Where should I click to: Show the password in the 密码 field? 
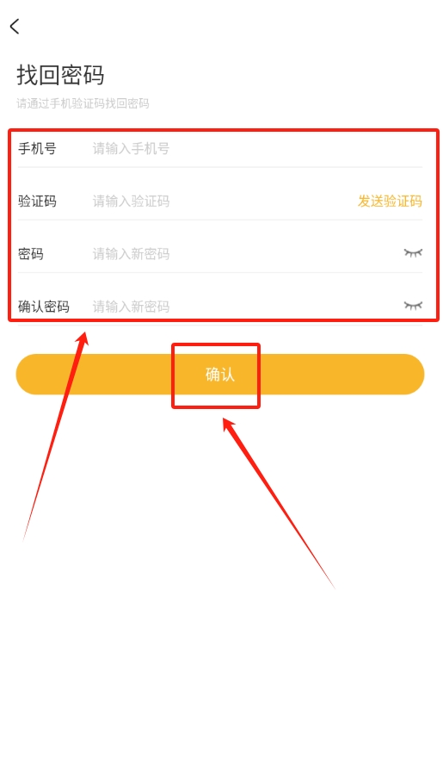413,253
